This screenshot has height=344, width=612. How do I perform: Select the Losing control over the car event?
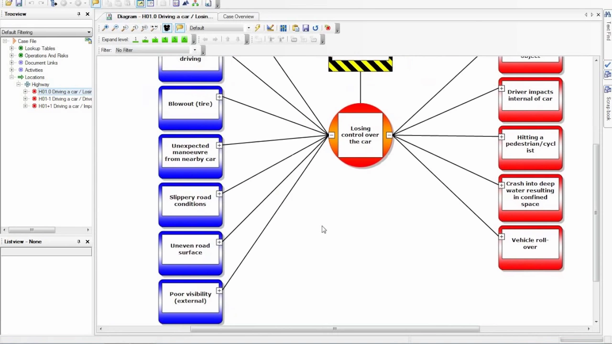pyautogui.click(x=361, y=135)
